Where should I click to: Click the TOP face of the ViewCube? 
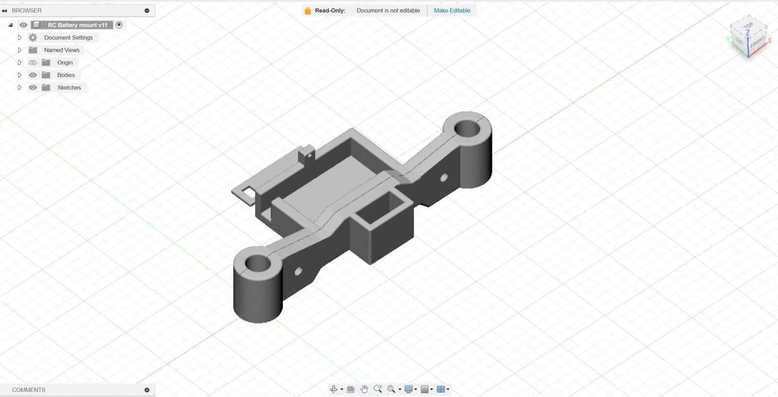[x=748, y=25]
